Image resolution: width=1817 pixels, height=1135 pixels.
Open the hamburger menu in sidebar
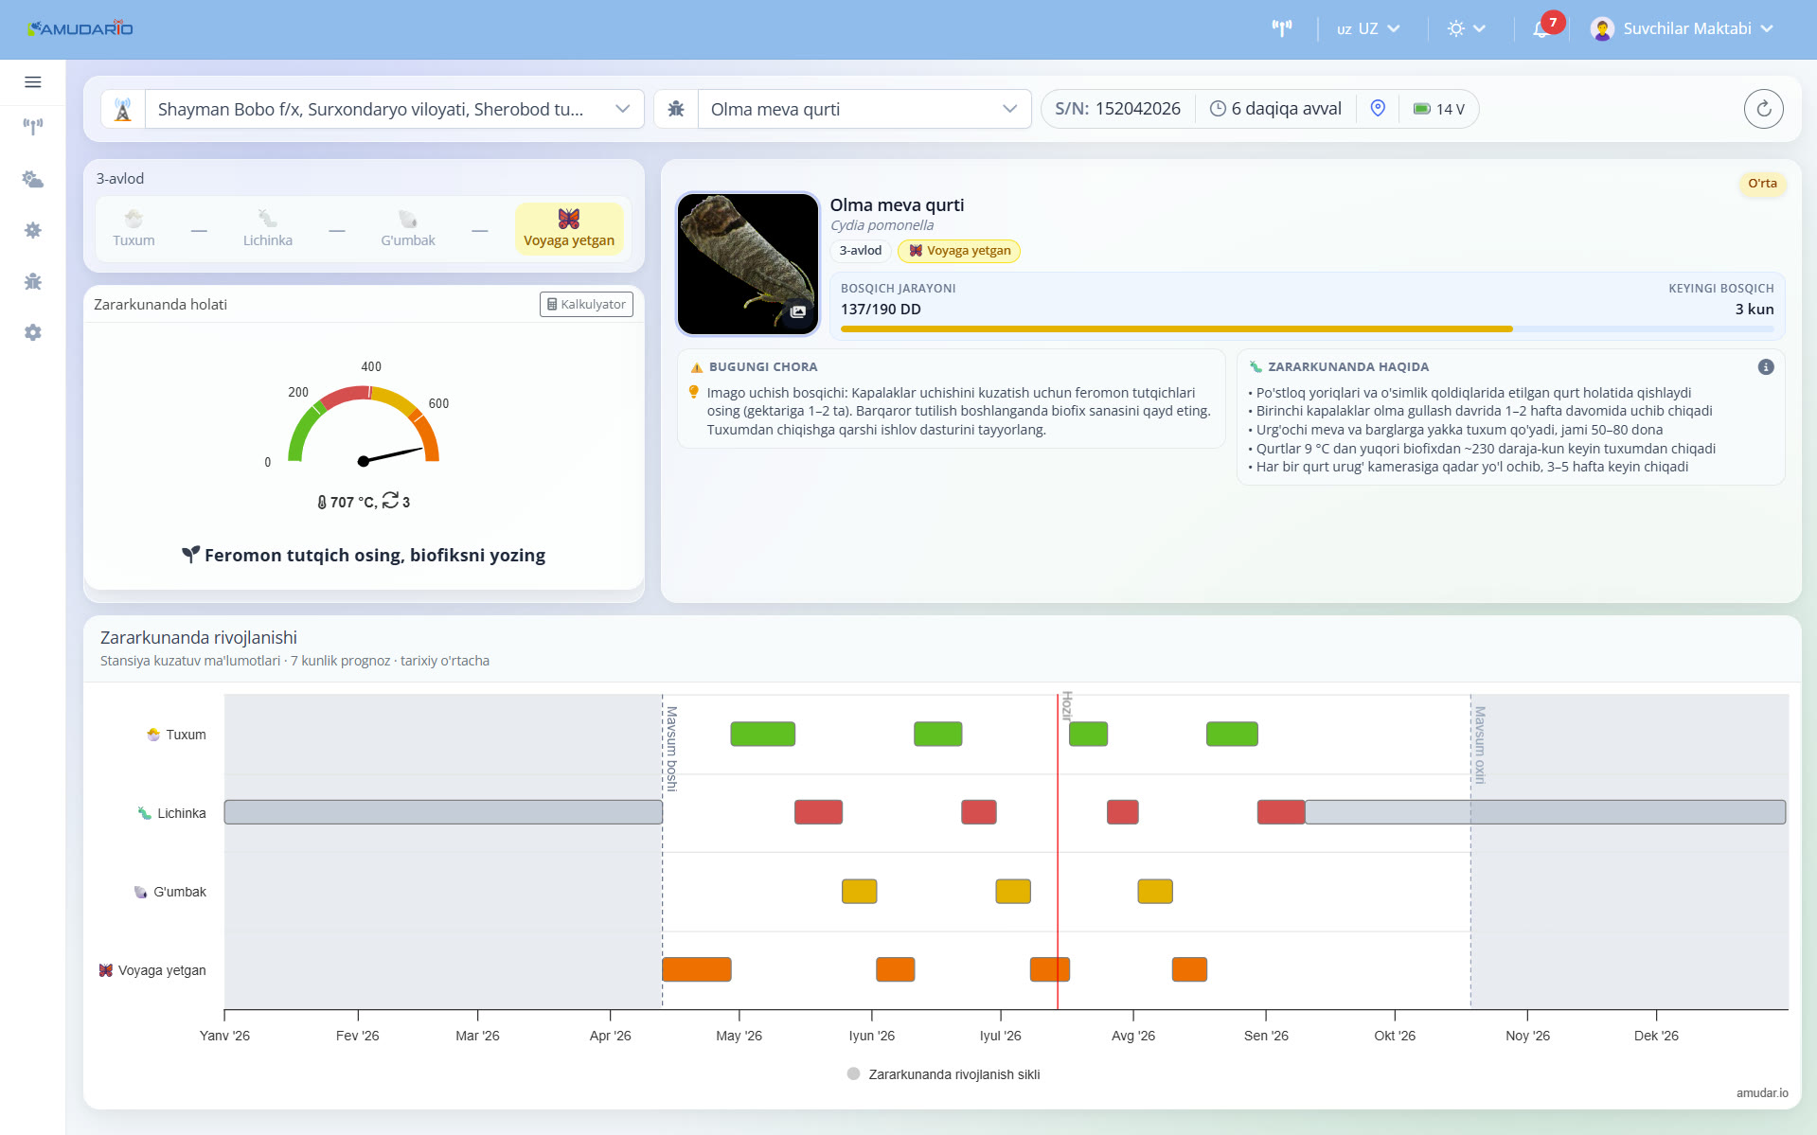click(33, 82)
